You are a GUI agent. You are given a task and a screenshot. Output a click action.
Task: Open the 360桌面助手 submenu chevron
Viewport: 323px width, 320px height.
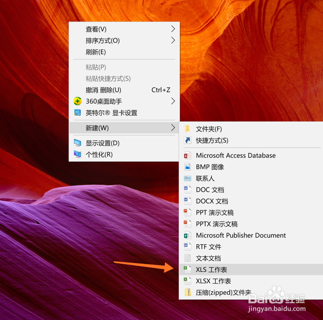click(x=173, y=101)
